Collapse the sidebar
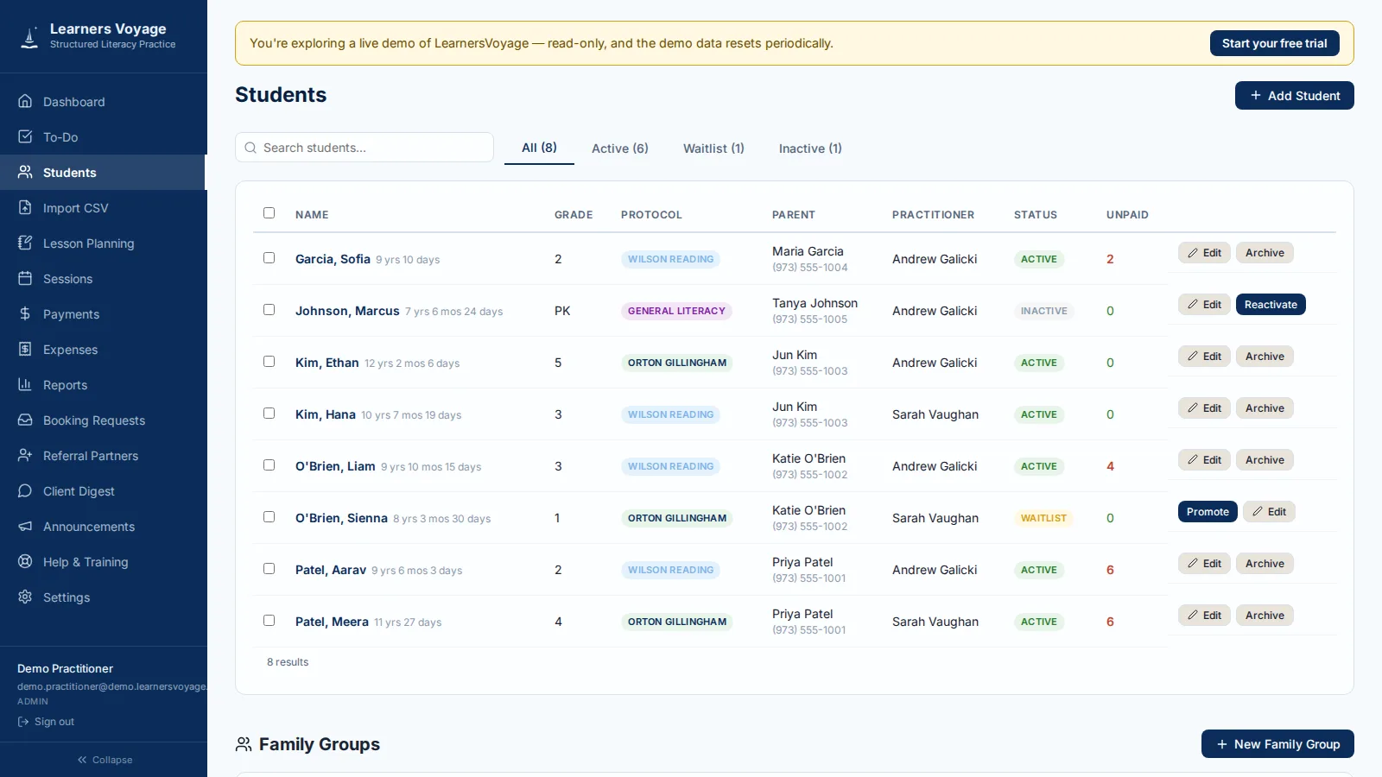Viewport: 1382px width, 777px height. pos(104,760)
